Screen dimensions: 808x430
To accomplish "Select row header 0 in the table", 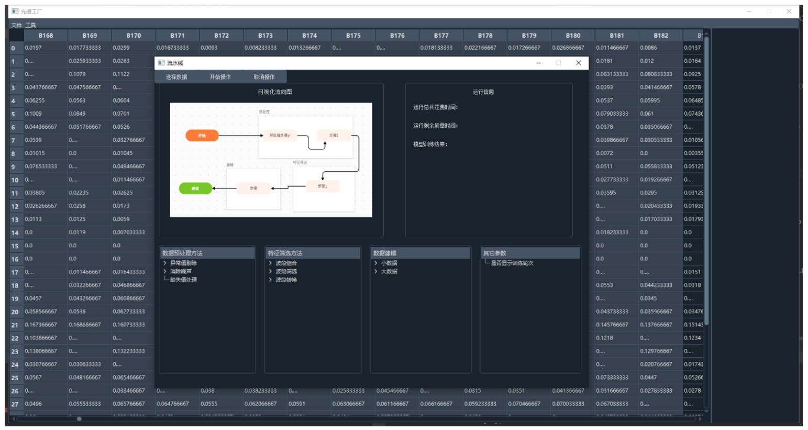I will pyautogui.click(x=16, y=48).
